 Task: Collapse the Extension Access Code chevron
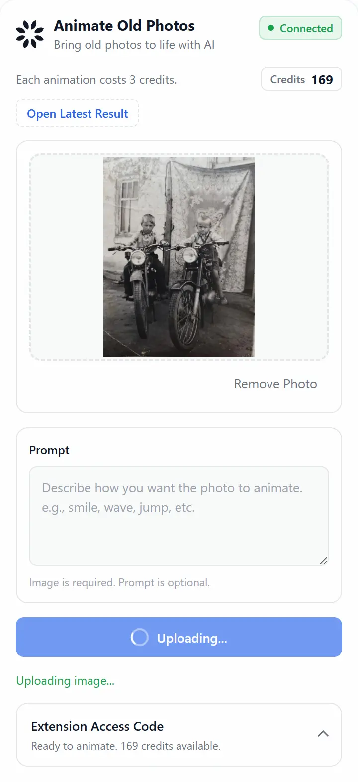pos(323,734)
